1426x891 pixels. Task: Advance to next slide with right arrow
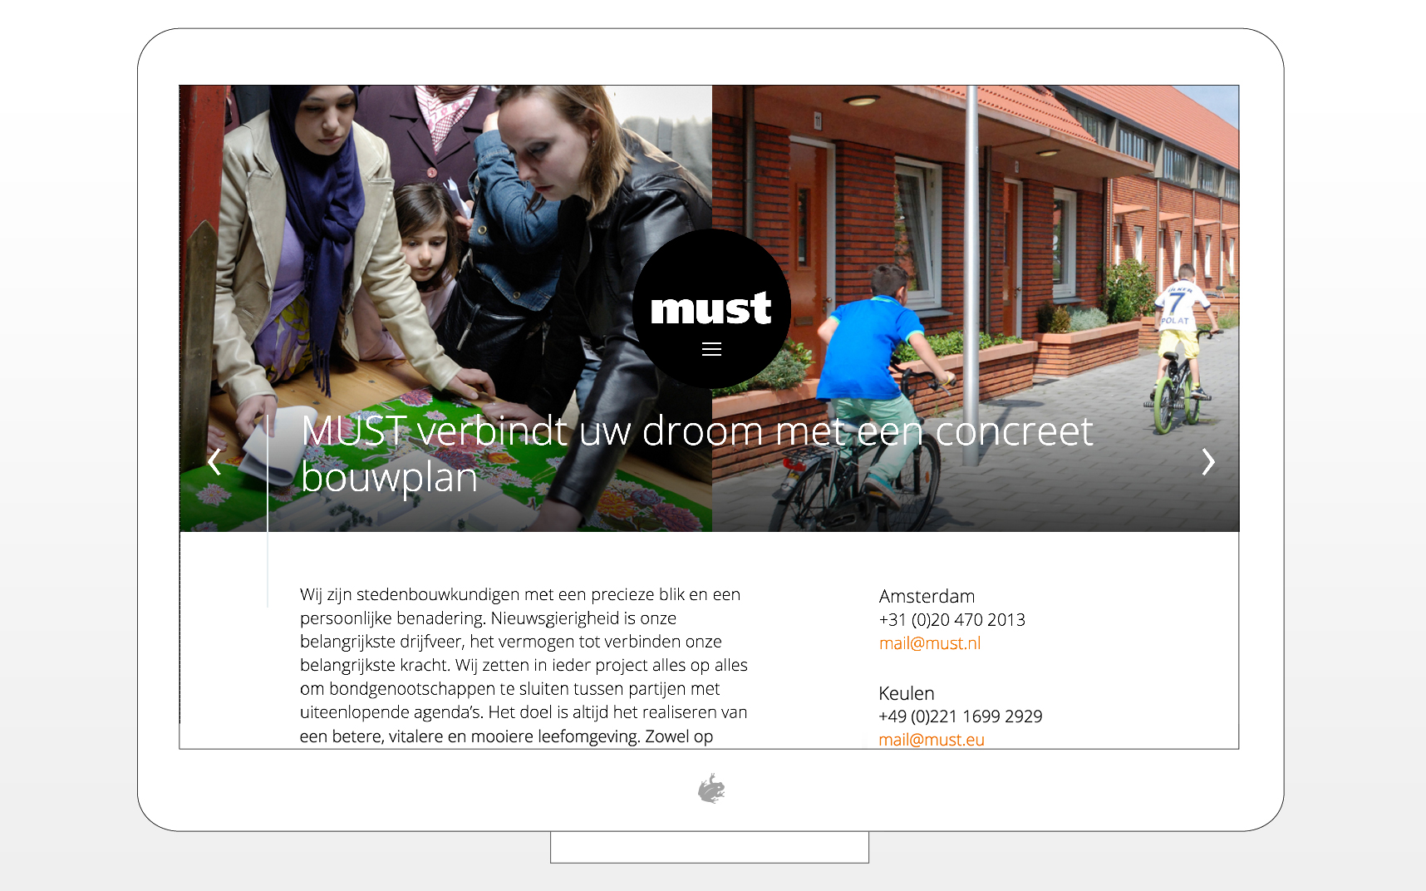coord(1208,461)
